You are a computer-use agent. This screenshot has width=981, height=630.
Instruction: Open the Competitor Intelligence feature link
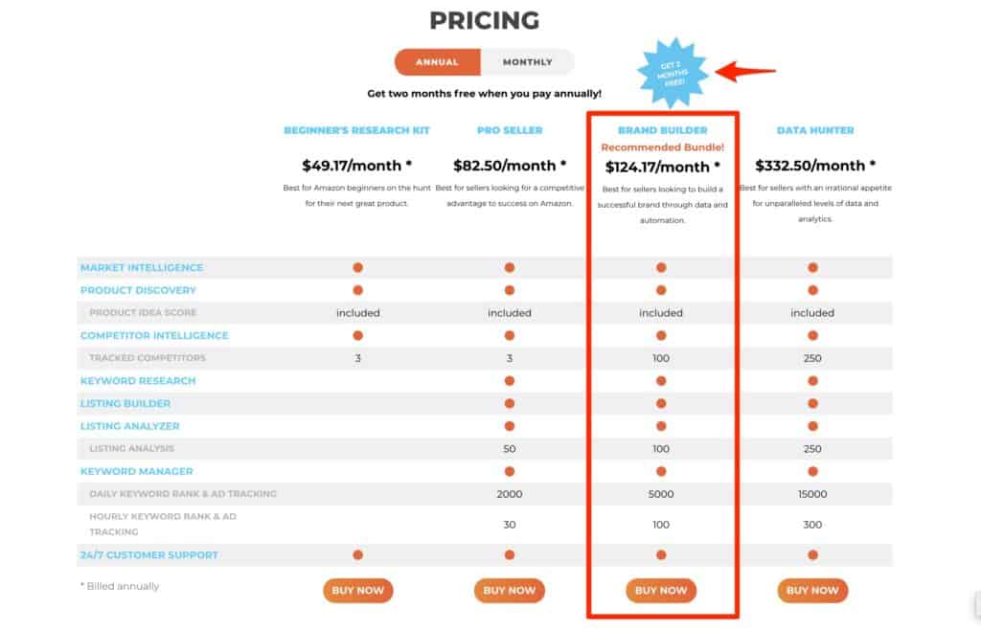(154, 335)
